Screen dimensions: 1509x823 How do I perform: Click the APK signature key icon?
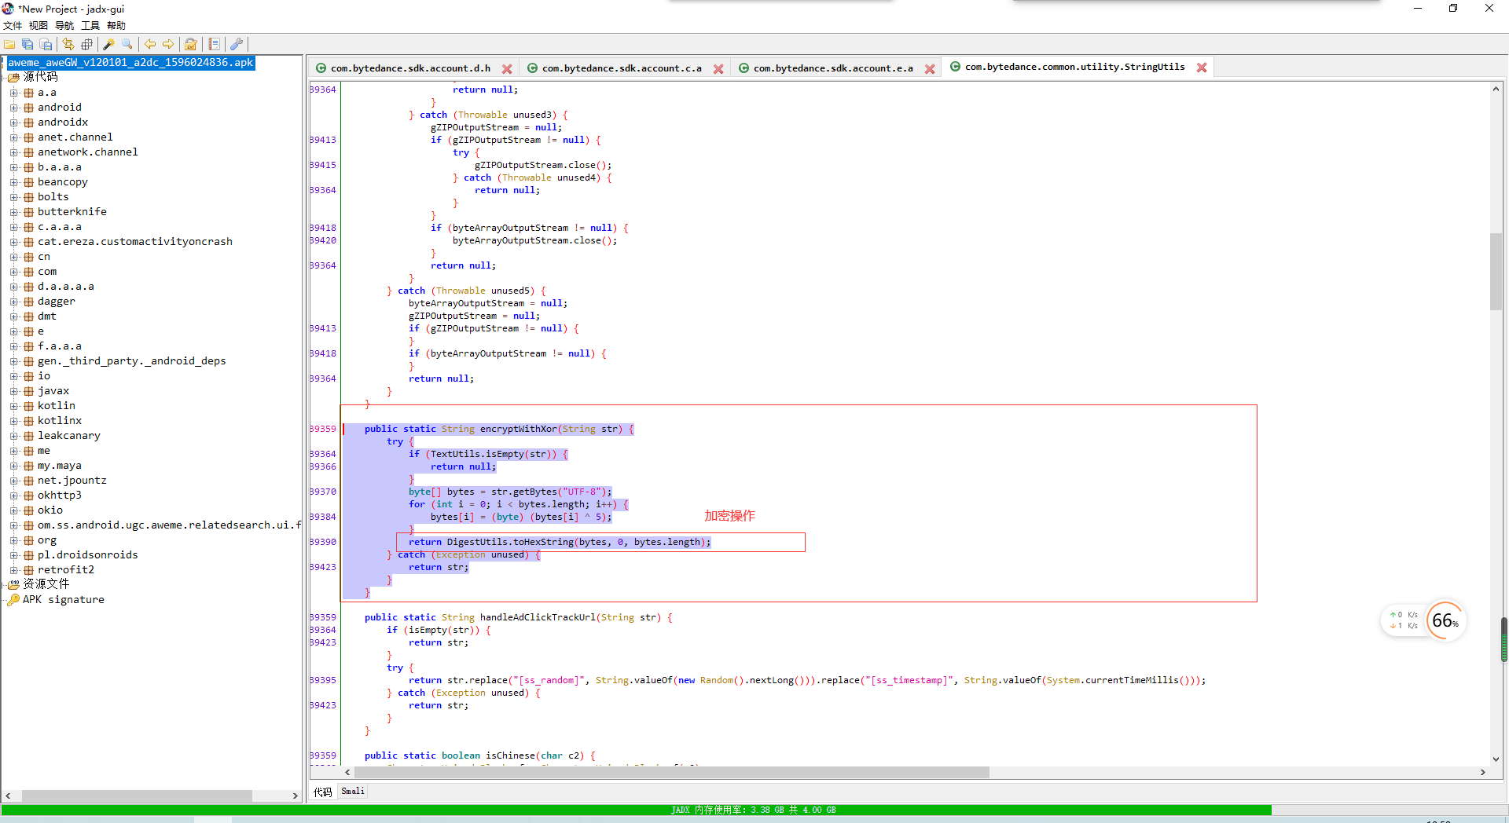tap(13, 599)
